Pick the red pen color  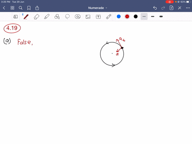click(127, 16)
